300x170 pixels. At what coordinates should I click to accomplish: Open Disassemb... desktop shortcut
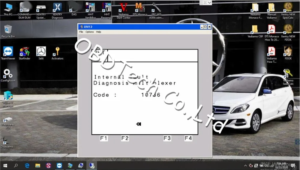pyautogui.click(x=8, y=142)
